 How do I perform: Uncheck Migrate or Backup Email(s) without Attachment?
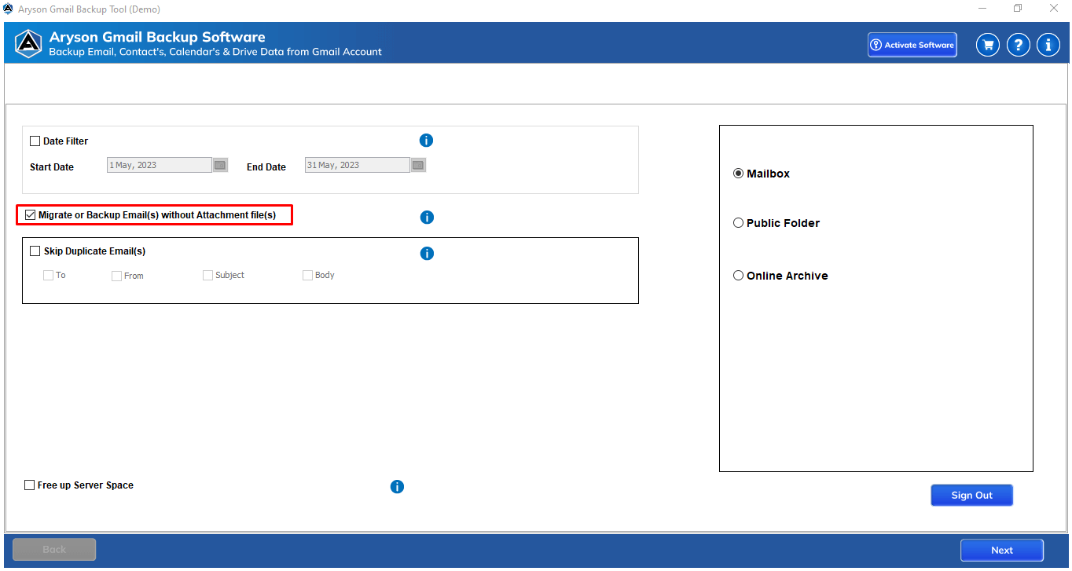[31, 214]
